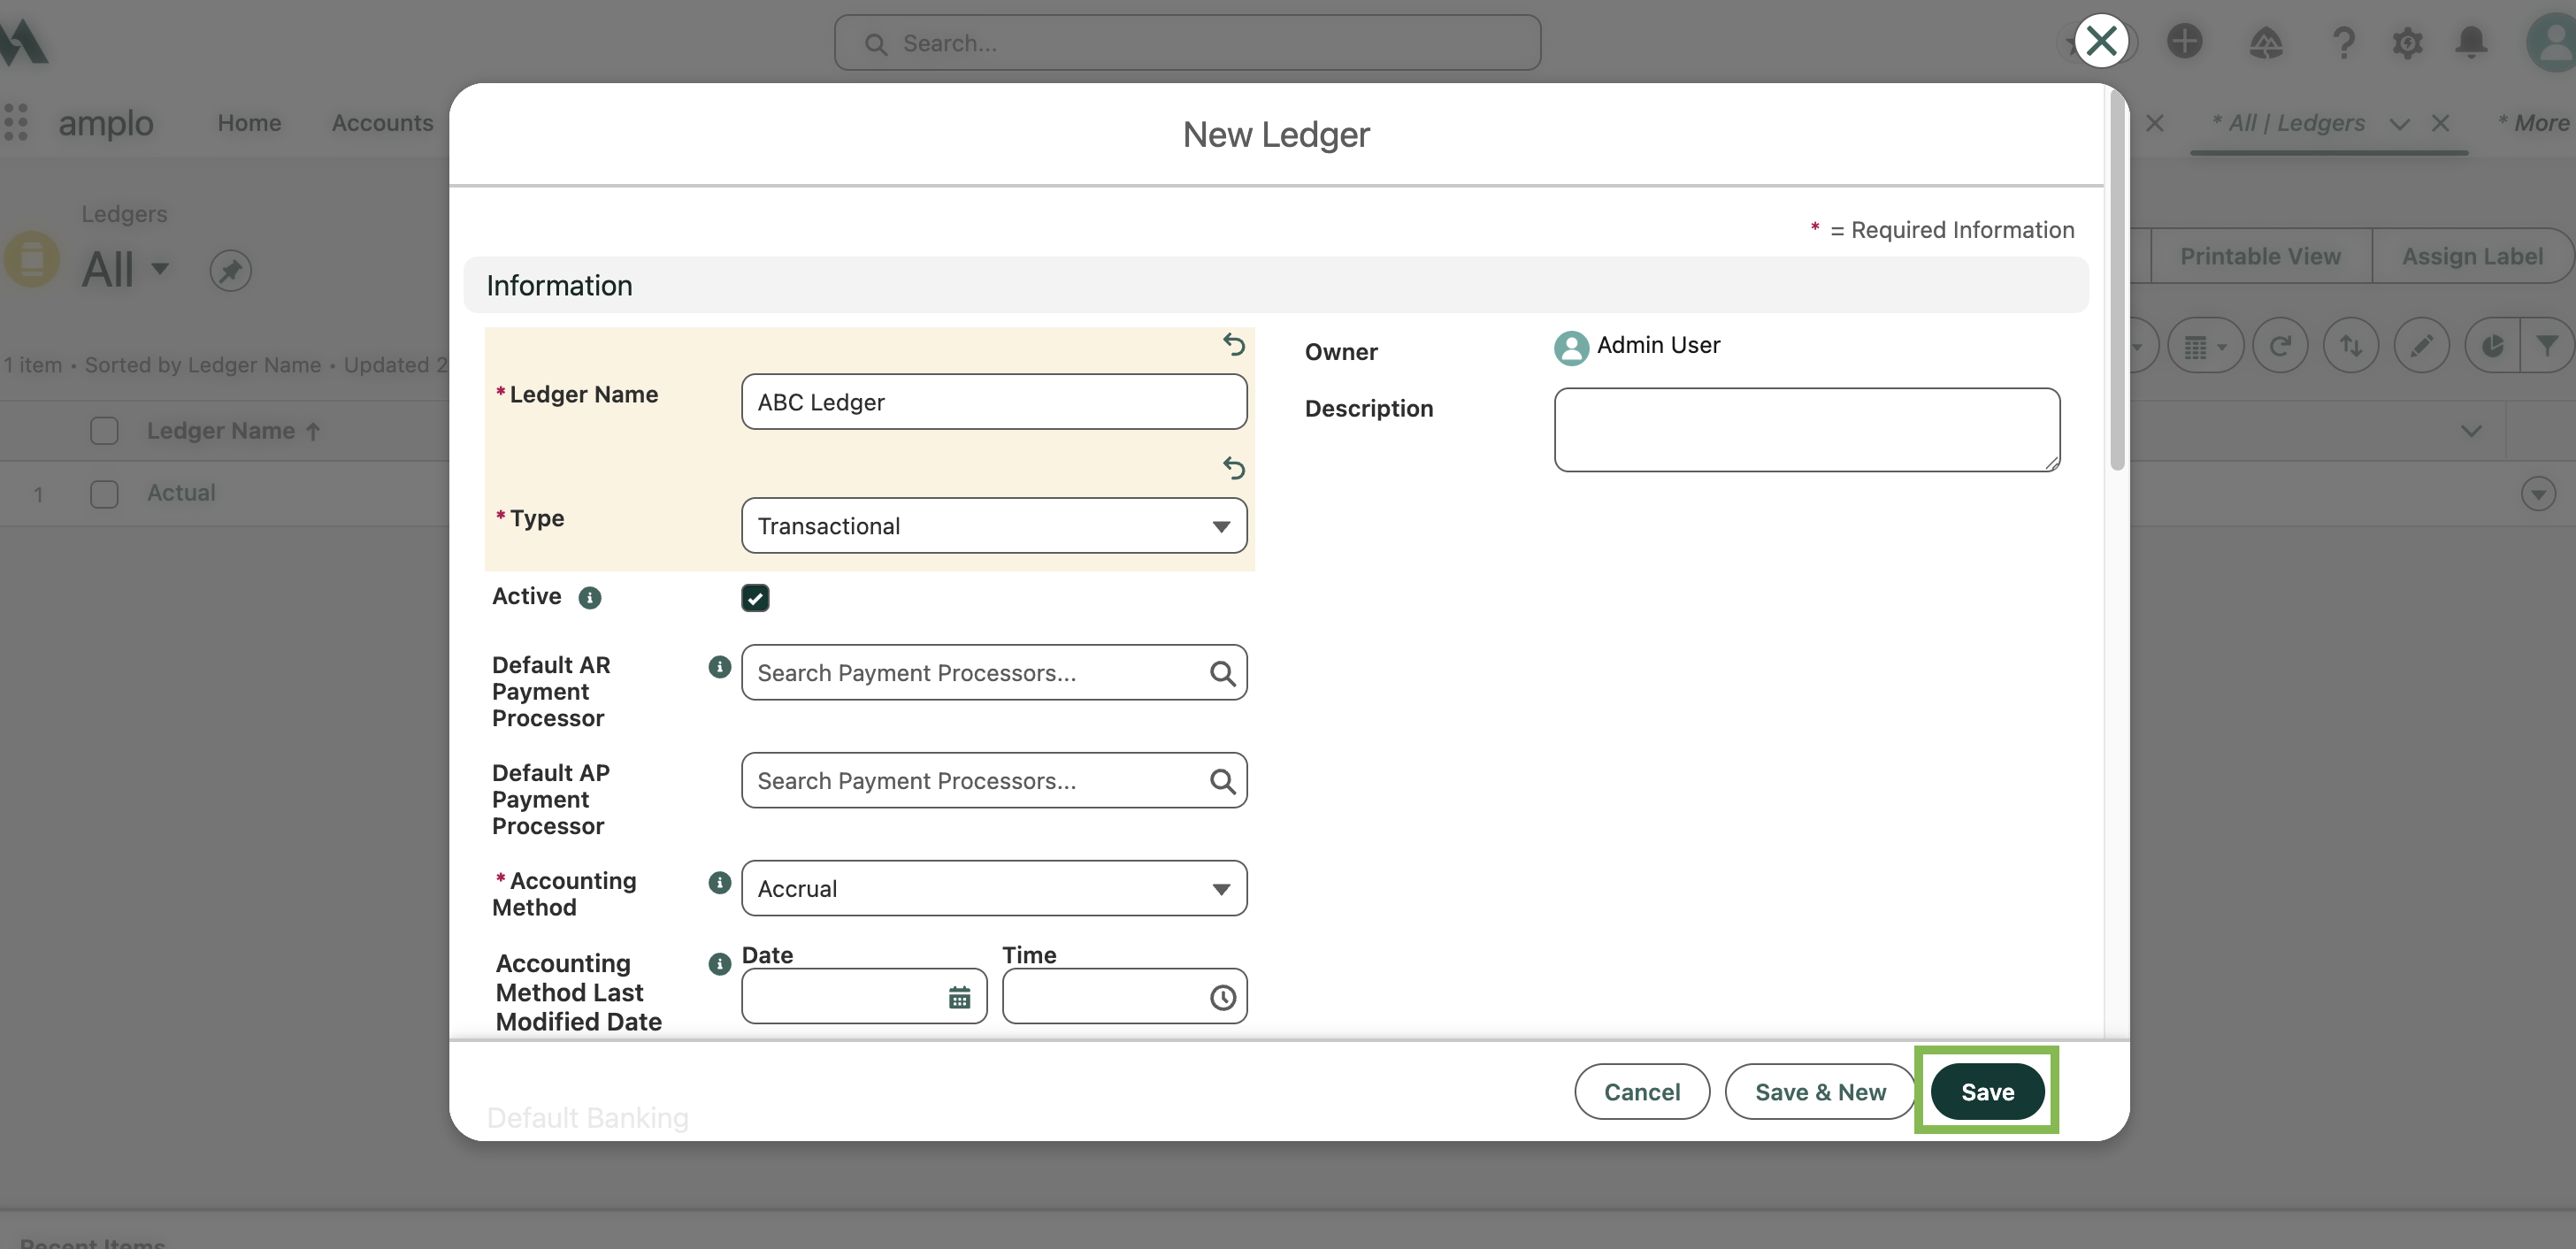Open the Actual ledger record
Viewport: 2576px width, 1249px height.
click(181, 493)
